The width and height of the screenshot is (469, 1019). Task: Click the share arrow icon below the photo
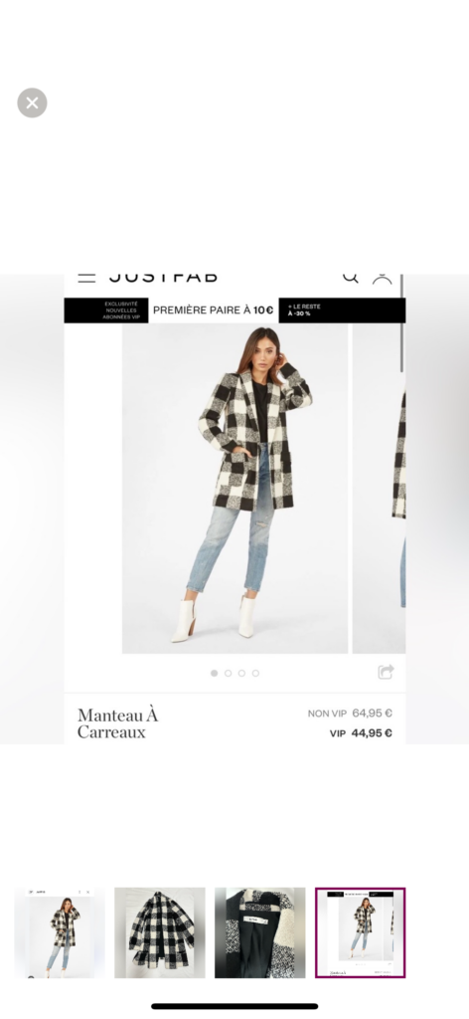tap(386, 672)
